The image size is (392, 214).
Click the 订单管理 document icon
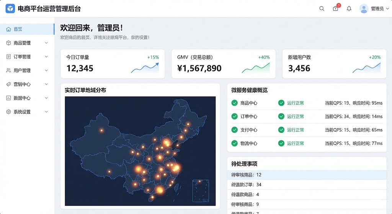point(8,57)
